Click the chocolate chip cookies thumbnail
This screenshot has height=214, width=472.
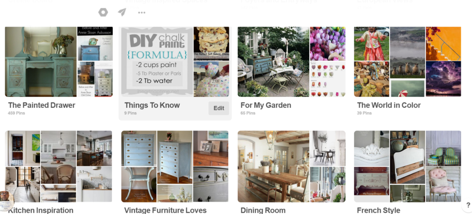[211, 44]
